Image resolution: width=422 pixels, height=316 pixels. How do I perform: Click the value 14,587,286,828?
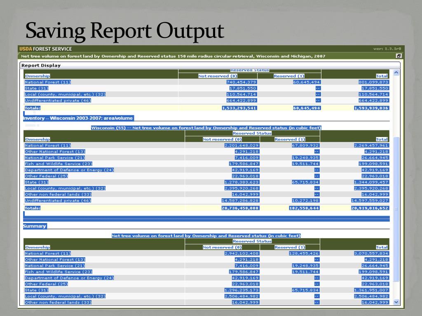point(240,200)
